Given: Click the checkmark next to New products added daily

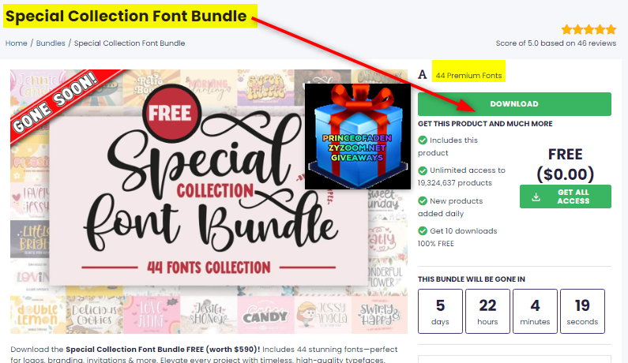Looking at the screenshot, I should coord(423,201).
